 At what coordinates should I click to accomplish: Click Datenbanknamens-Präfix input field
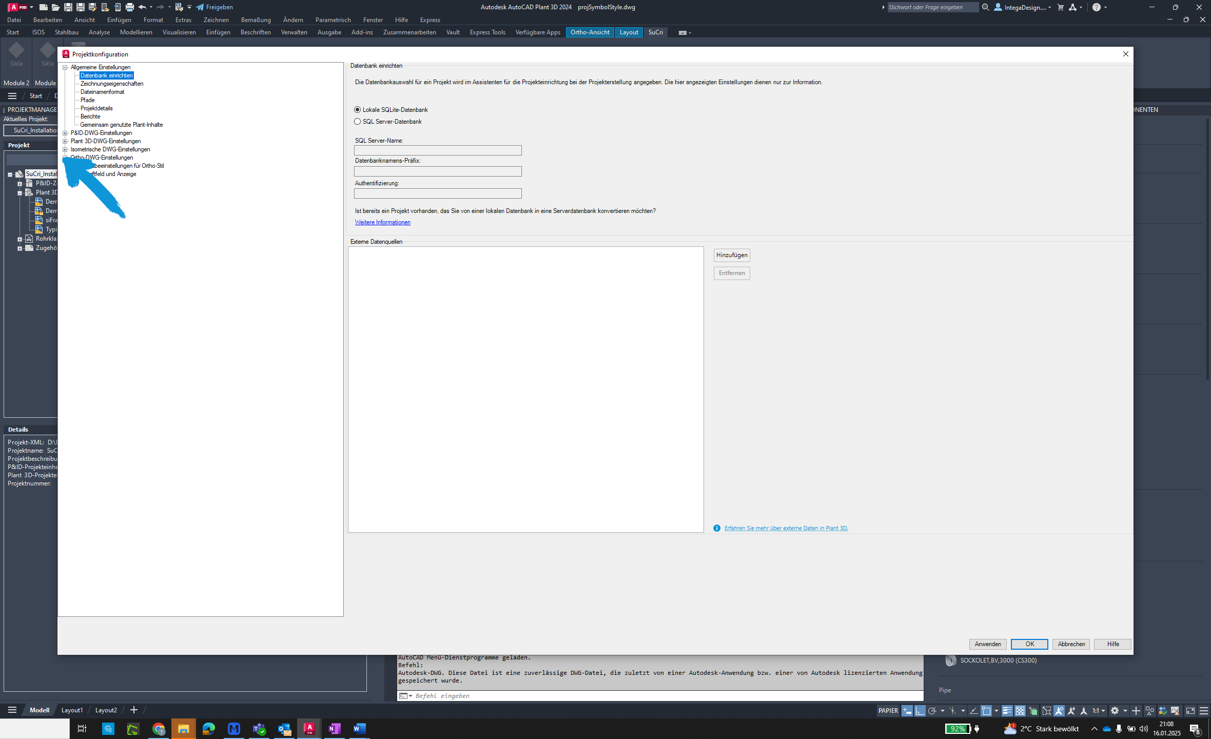coord(438,171)
